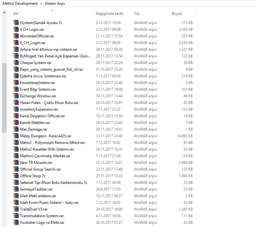Select Youtuber Logo ve Efekt.rar

pyautogui.click(x=42, y=223)
